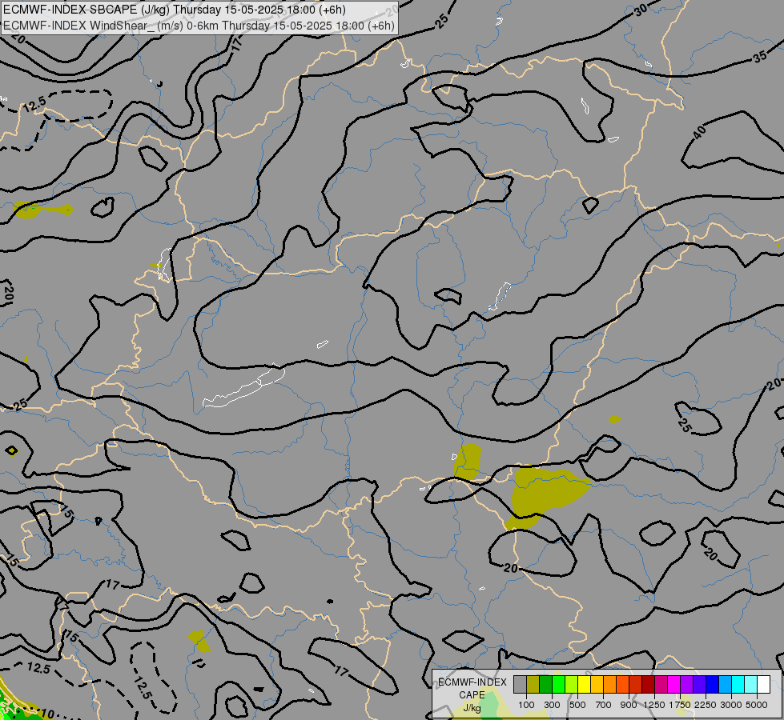
Task: Click the SBCAPE title line at top
Action: pyautogui.click(x=175, y=10)
